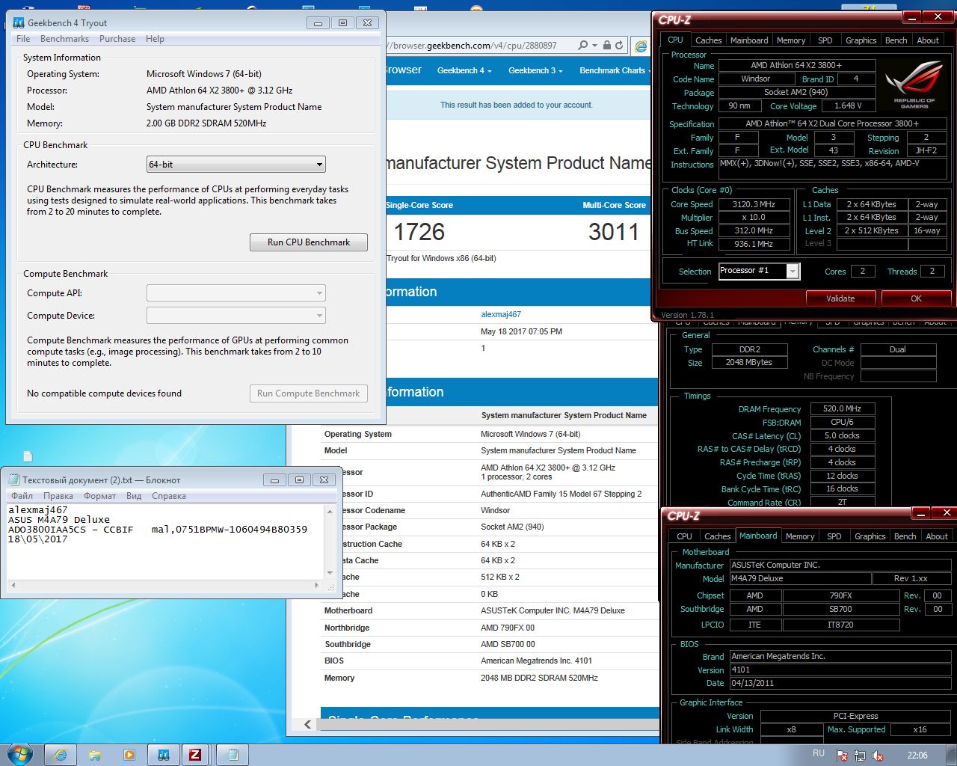Select CPU tab in bottom CPU-Z window

684,536
